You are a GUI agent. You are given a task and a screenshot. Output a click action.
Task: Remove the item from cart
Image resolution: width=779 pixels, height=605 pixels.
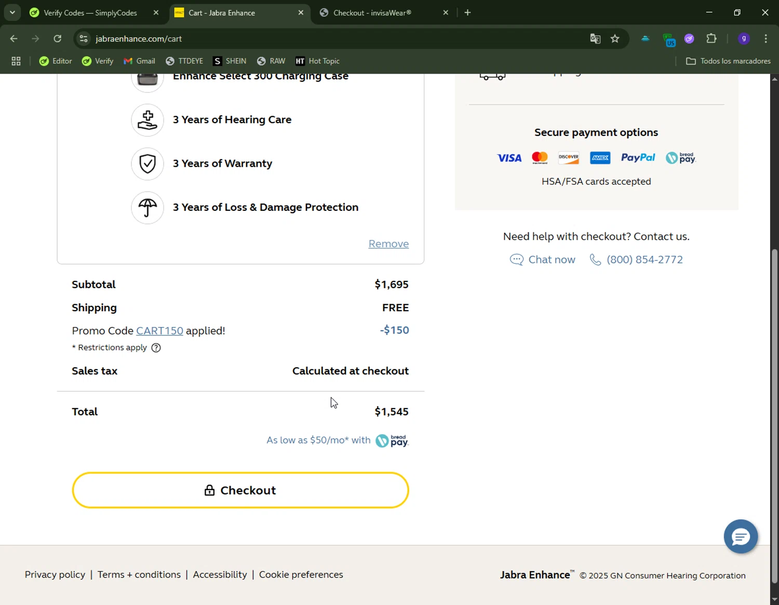(x=388, y=244)
